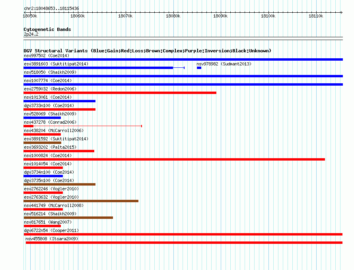Viewport: 354px width, 270px height.
Task: Click the thin red line extending from nsv437278
Action: (88, 126)
